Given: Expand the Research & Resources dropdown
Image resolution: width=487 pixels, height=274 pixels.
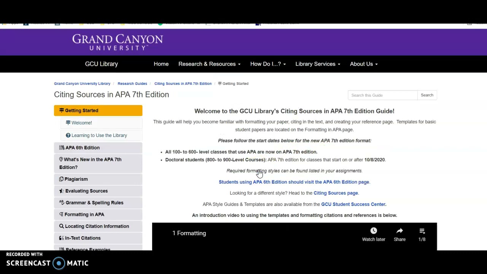Looking at the screenshot, I should (x=209, y=64).
